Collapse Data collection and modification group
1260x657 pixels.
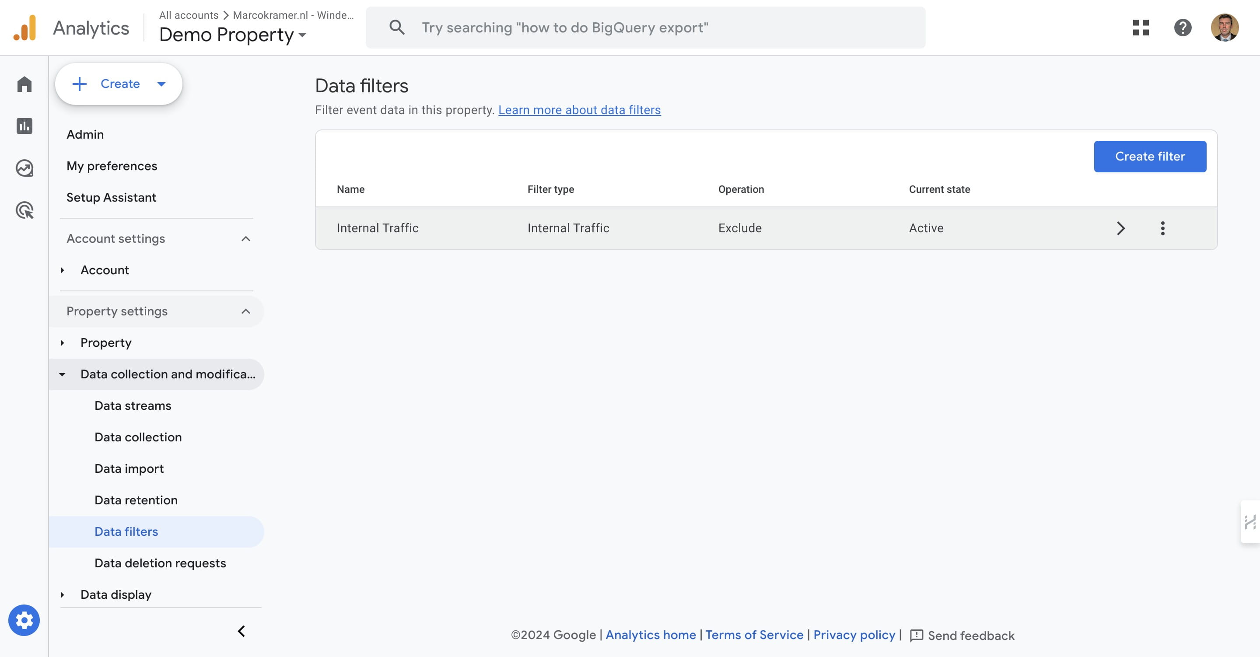[62, 374]
